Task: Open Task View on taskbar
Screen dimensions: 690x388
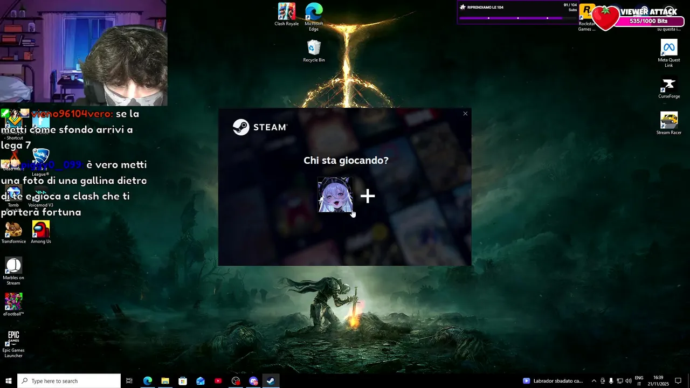Action: point(129,381)
